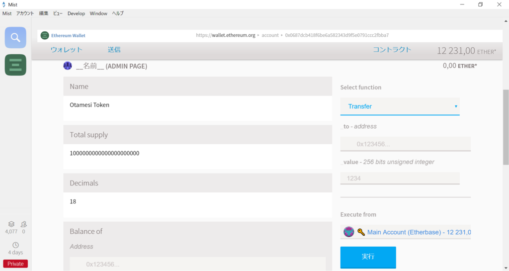Open the Select function Transfer dropdown

click(x=400, y=106)
